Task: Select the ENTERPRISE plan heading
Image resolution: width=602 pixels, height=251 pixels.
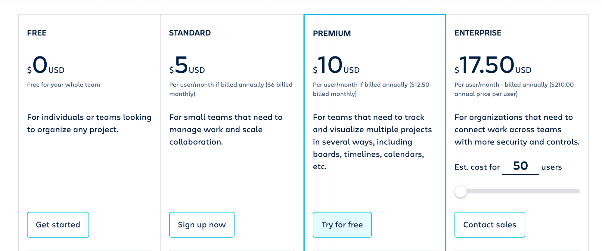Action: [x=478, y=33]
